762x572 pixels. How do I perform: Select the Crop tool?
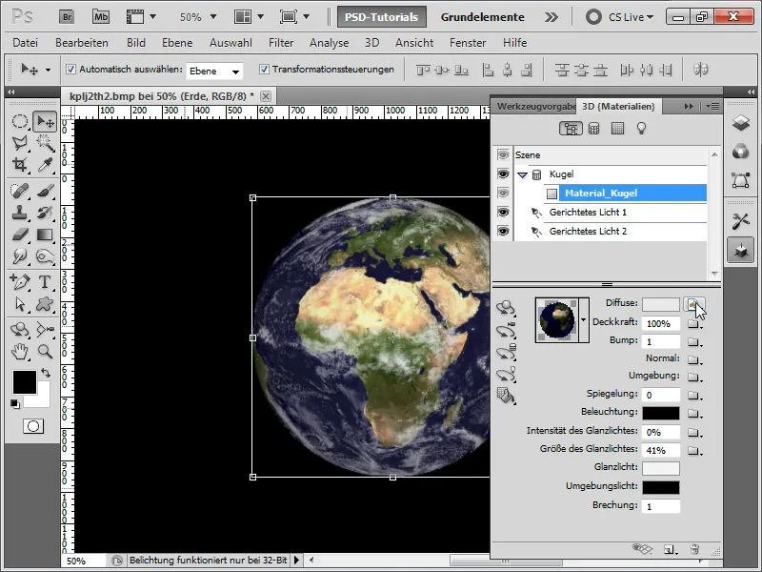[19, 165]
